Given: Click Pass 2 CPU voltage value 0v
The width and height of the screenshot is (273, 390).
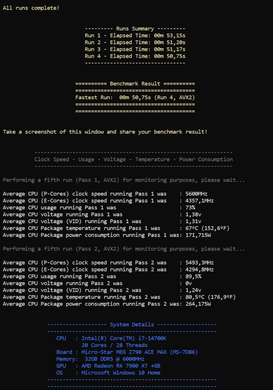Looking at the screenshot, I should pos(189,283).
